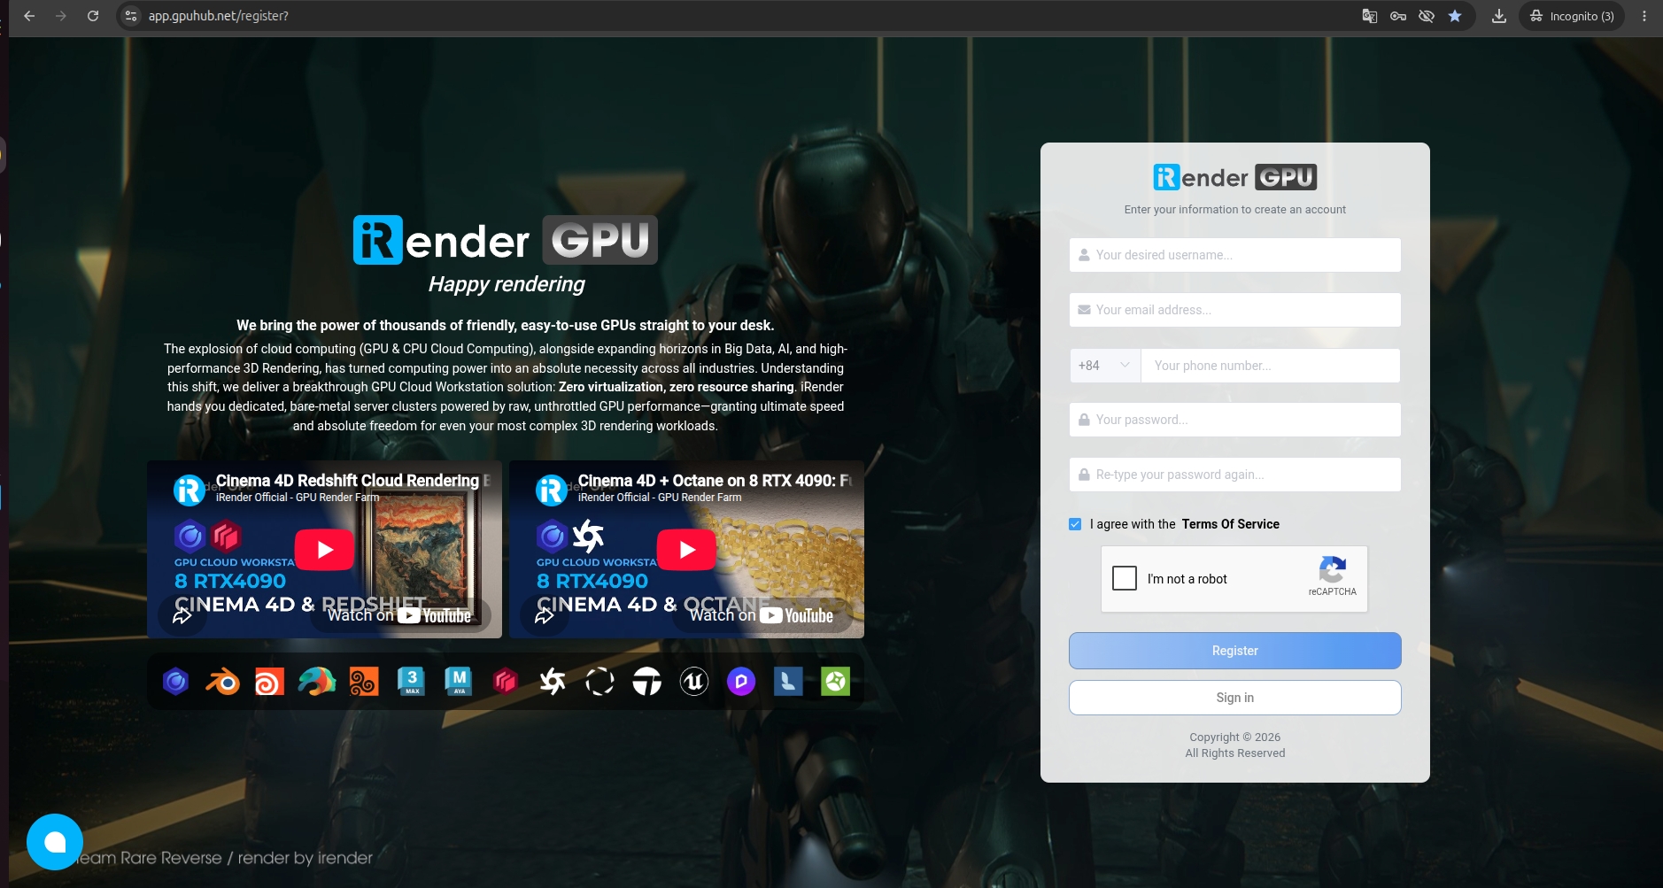Focus the email address input field
This screenshot has height=888, width=1663.
(1235, 310)
